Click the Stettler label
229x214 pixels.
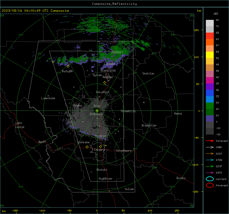click(148, 74)
